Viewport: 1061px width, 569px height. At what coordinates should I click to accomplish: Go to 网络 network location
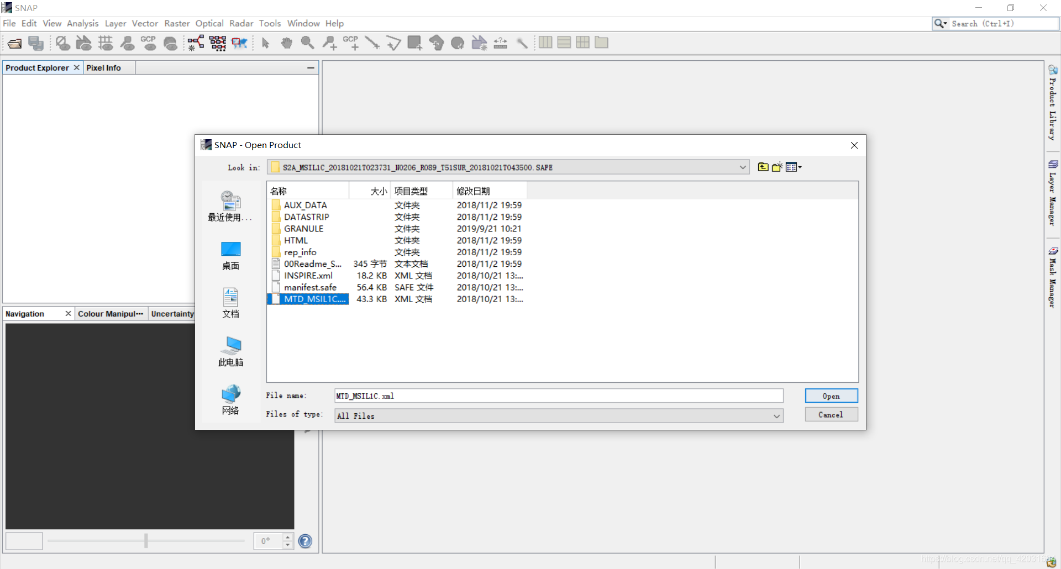point(230,400)
